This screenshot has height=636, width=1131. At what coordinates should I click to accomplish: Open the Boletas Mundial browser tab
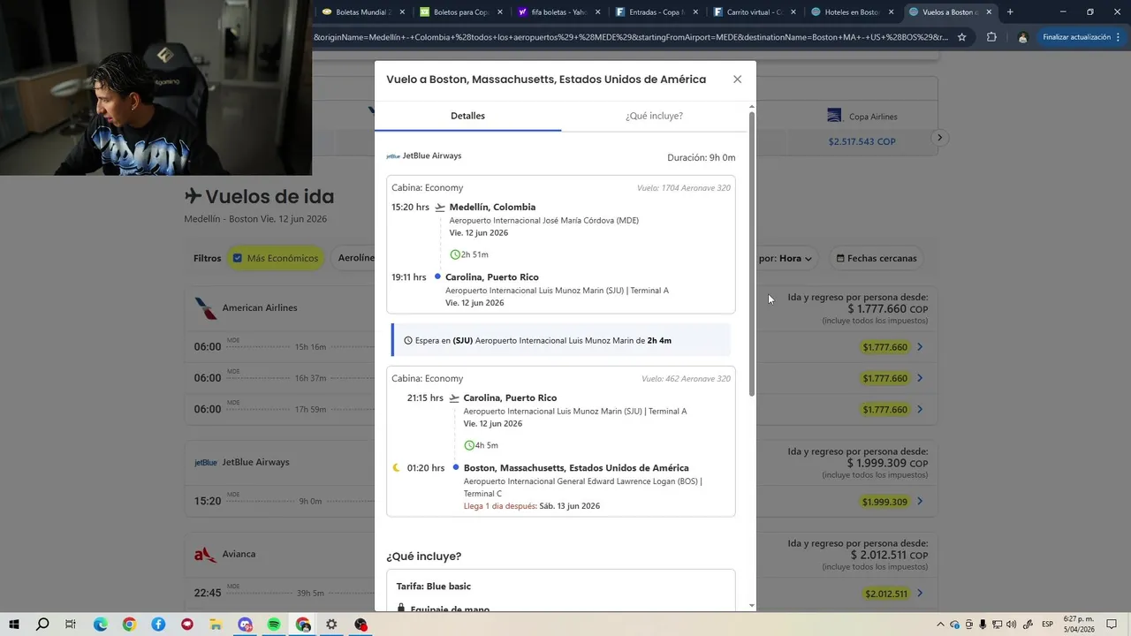(x=363, y=12)
